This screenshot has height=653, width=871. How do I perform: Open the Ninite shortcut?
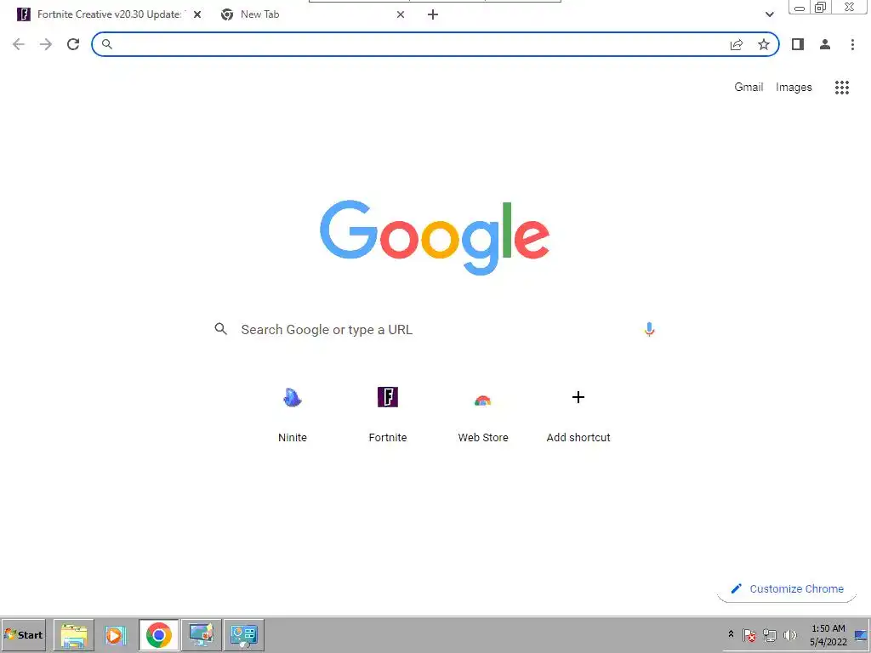pos(293,413)
